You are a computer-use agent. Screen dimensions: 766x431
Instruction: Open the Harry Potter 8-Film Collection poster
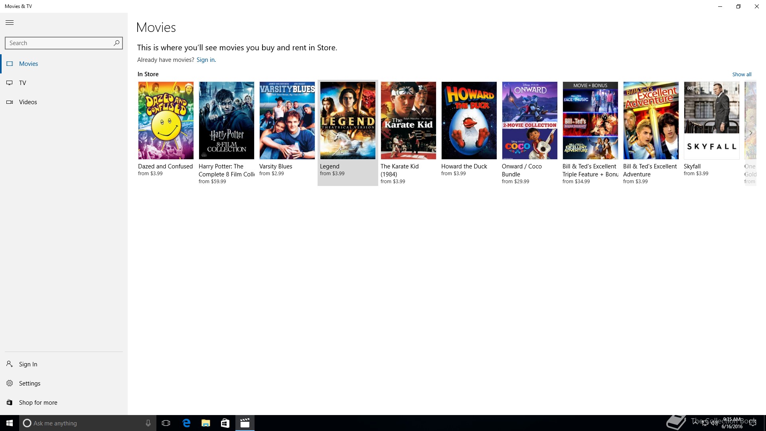(x=227, y=121)
